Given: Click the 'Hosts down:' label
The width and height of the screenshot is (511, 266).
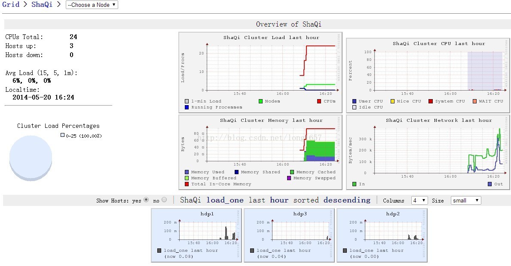Looking at the screenshot, I should coord(24,55).
